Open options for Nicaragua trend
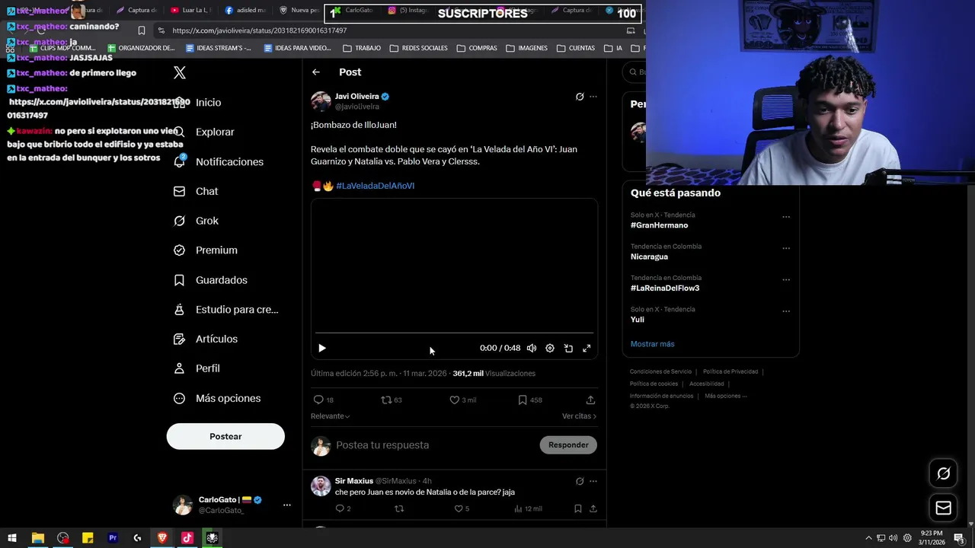This screenshot has width=975, height=548. [x=786, y=248]
